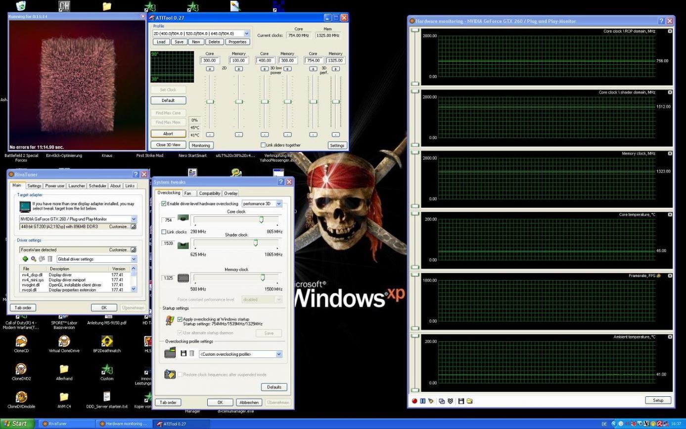The height and width of the screenshot is (429, 686).
Task: Click Load button in ATITool
Action: (x=161, y=42)
